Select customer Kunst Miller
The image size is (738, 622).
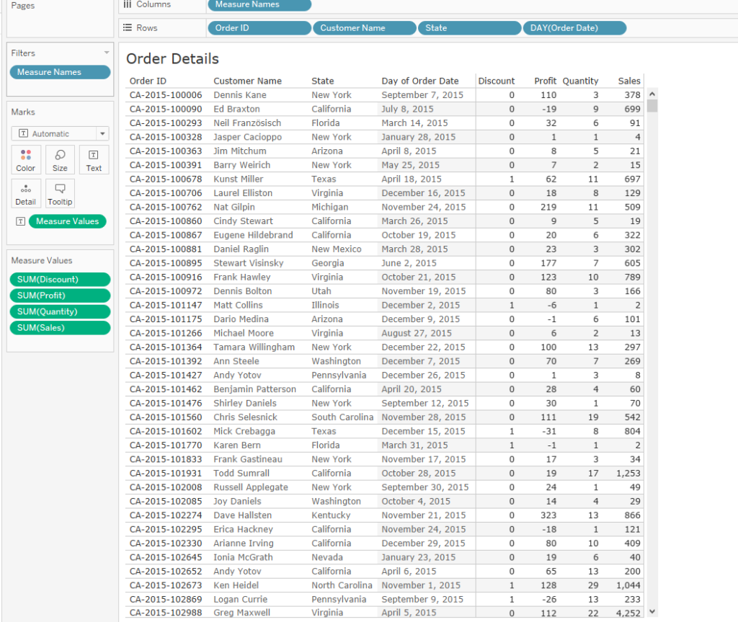point(238,179)
